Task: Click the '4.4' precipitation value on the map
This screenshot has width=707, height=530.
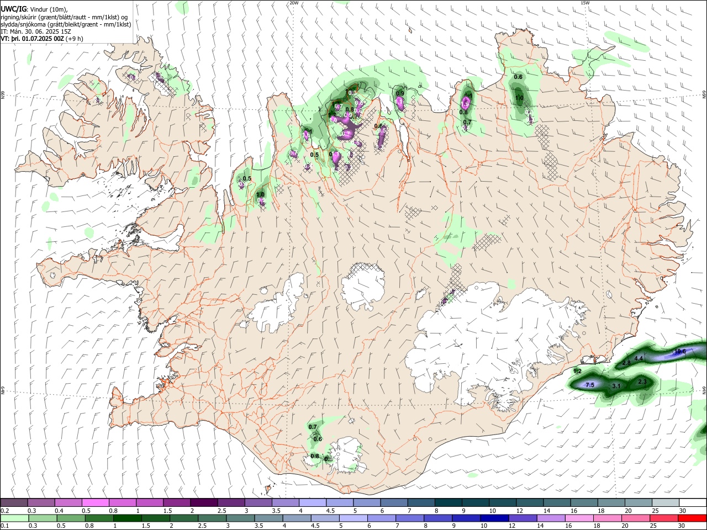Action: 639,358
